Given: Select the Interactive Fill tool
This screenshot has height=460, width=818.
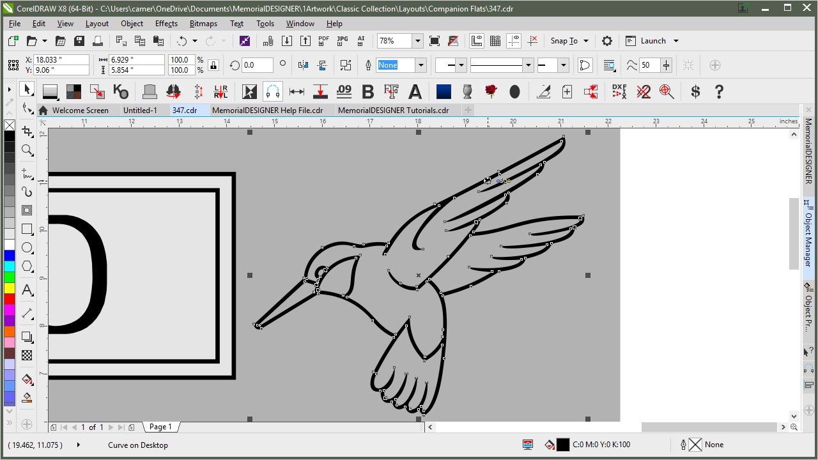Looking at the screenshot, I should 27,379.
